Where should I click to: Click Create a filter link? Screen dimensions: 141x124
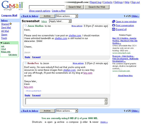59,11
